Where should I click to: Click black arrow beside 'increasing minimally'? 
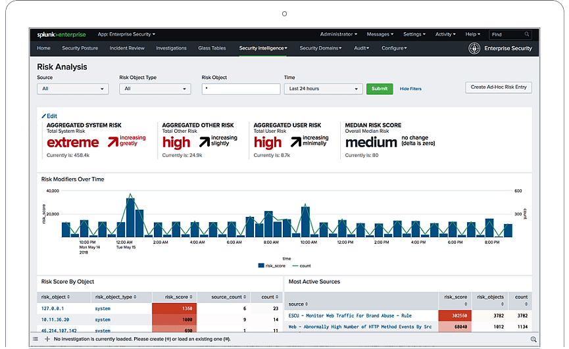[x=296, y=141]
